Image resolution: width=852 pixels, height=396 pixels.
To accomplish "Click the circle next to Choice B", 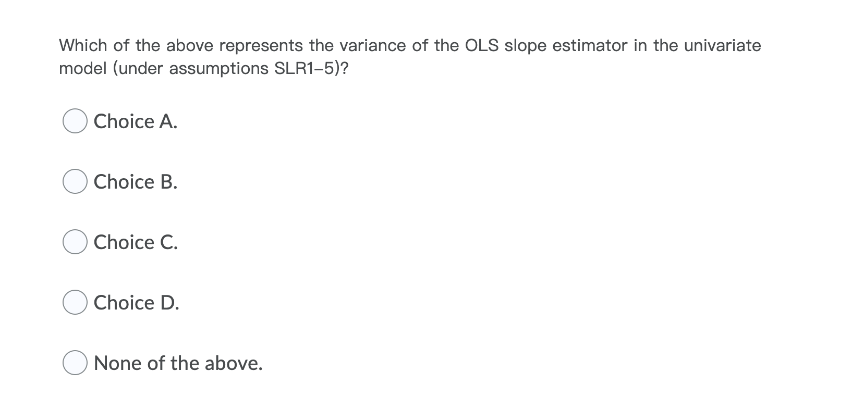I will coord(75,182).
